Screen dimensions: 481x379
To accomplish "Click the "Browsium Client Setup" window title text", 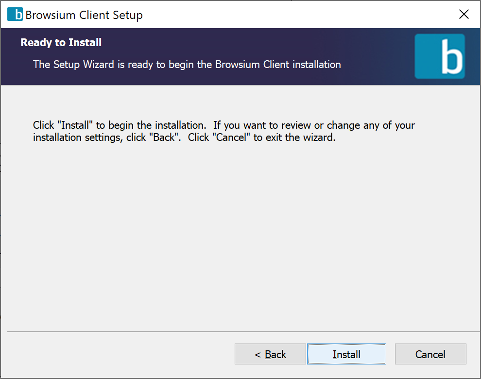I will [84, 15].
